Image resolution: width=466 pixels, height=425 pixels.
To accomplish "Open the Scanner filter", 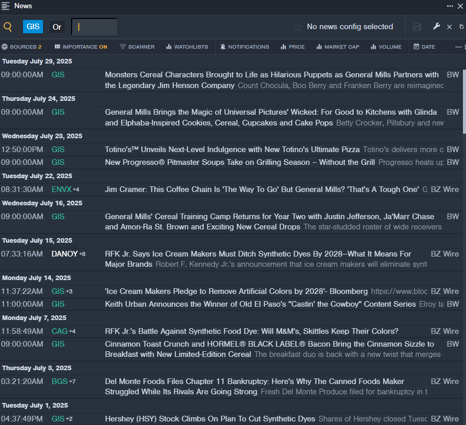I will pyautogui.click(x=137, y=47).
